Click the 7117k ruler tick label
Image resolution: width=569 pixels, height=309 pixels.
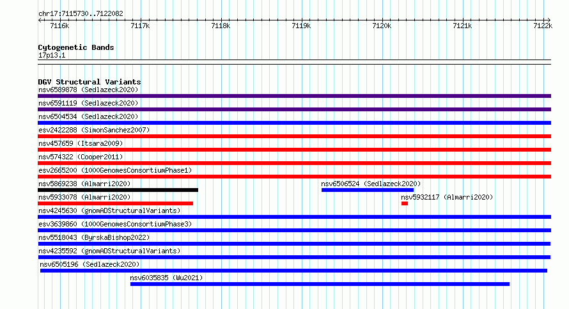tap(140, 26)
